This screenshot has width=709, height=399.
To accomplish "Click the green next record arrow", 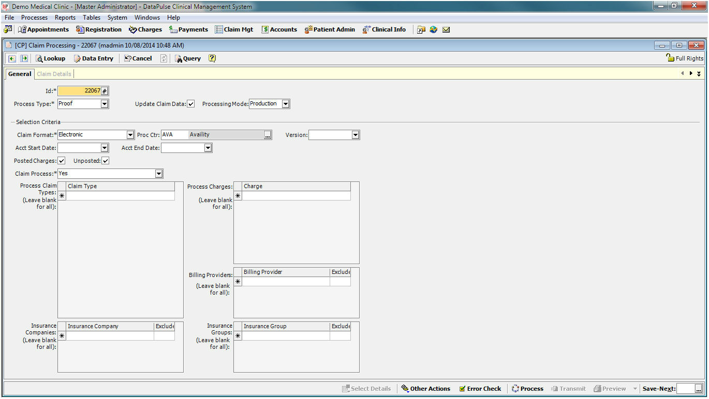I will point(24,58).
